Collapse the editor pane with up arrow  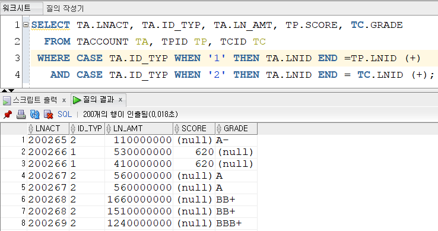click(5, 91)
